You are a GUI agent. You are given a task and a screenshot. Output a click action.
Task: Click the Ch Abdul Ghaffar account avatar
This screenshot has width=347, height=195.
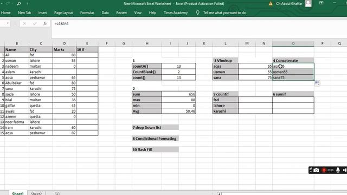(x=308, y=3)
